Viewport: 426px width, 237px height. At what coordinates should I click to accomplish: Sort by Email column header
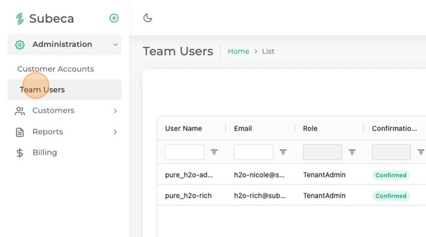click(x=243, y=129)
